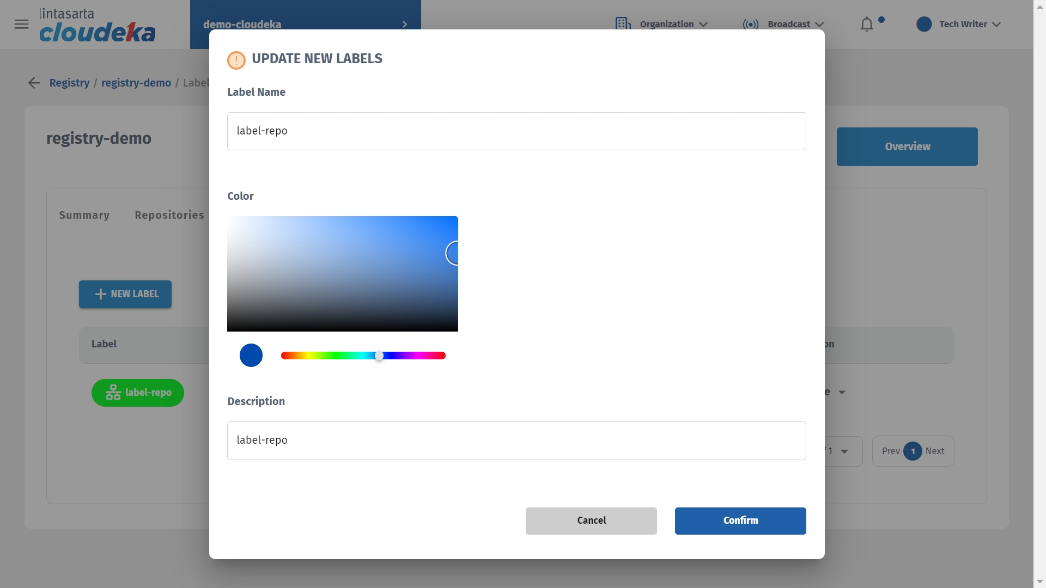This screenshot has width=1046, height=588.
Task: Click the Organization building icon
Action: 623,24
